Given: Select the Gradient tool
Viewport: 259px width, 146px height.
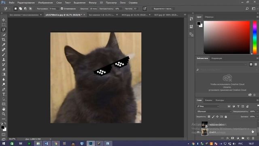Looking at the screenshot, I should pyautogui.click(x=4, y=75).
